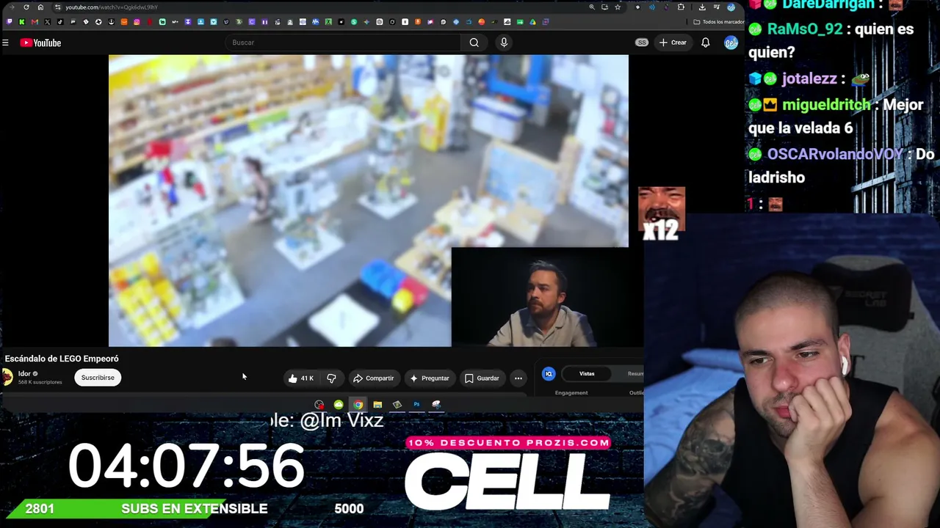The image size is (940, 528).
Task: Dislike the video with thumbs-down
Action: pos(331,378)
